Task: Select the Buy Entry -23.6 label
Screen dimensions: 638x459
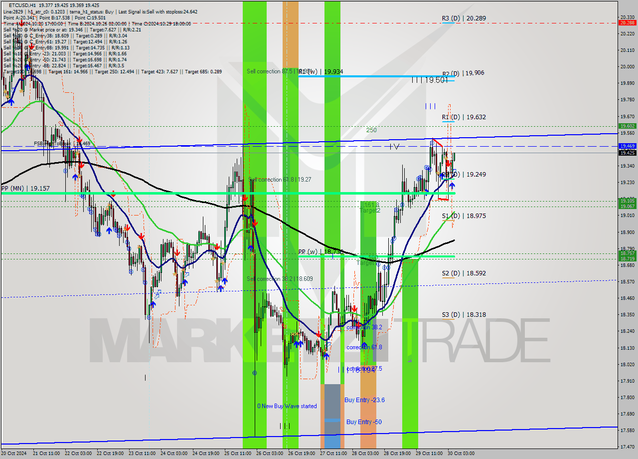Action: 364,400
